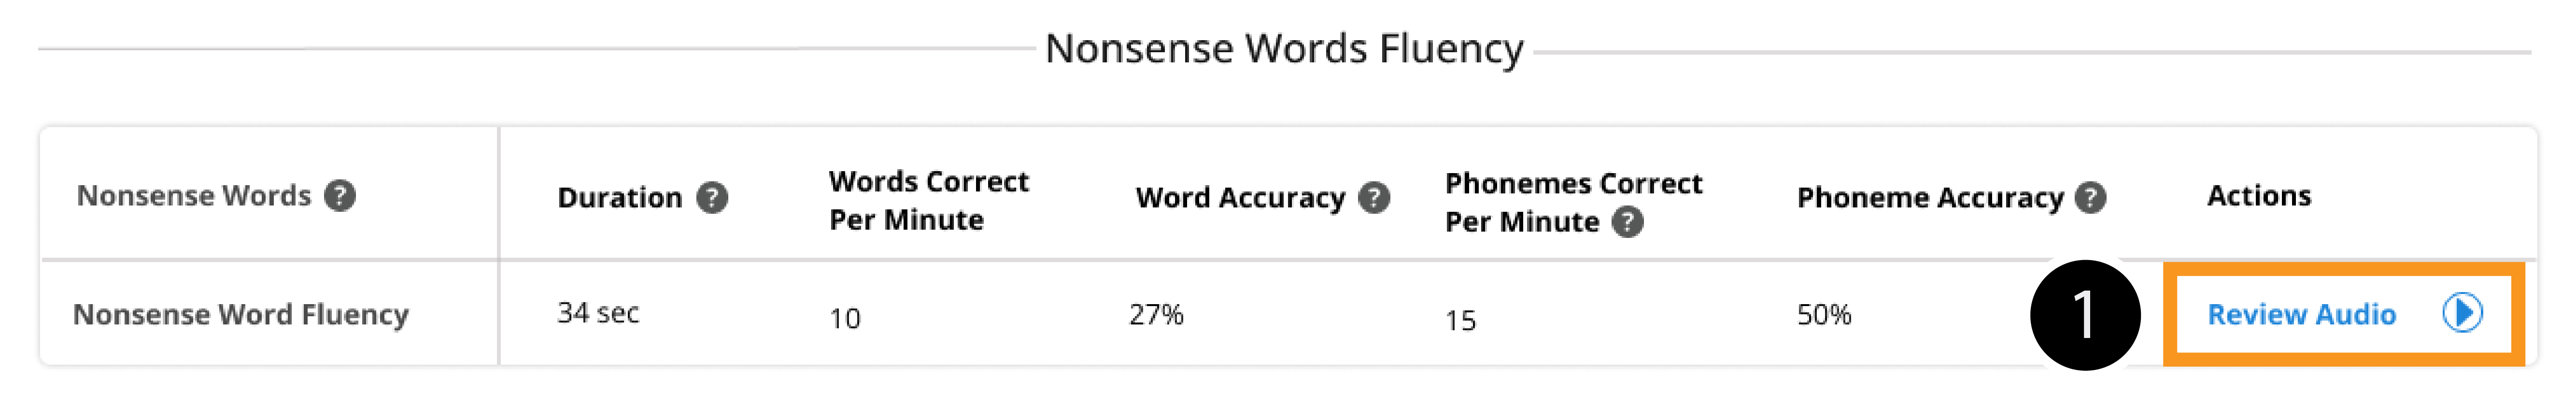Select the Nonsense Words Fluency section title

(x=1284, y=48)
